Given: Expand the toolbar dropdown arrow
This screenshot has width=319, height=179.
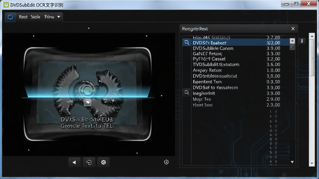Looking at the screenshot, I should (x=59, y=17).
